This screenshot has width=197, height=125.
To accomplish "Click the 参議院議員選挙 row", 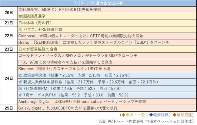I will click(x=107, y=16).
